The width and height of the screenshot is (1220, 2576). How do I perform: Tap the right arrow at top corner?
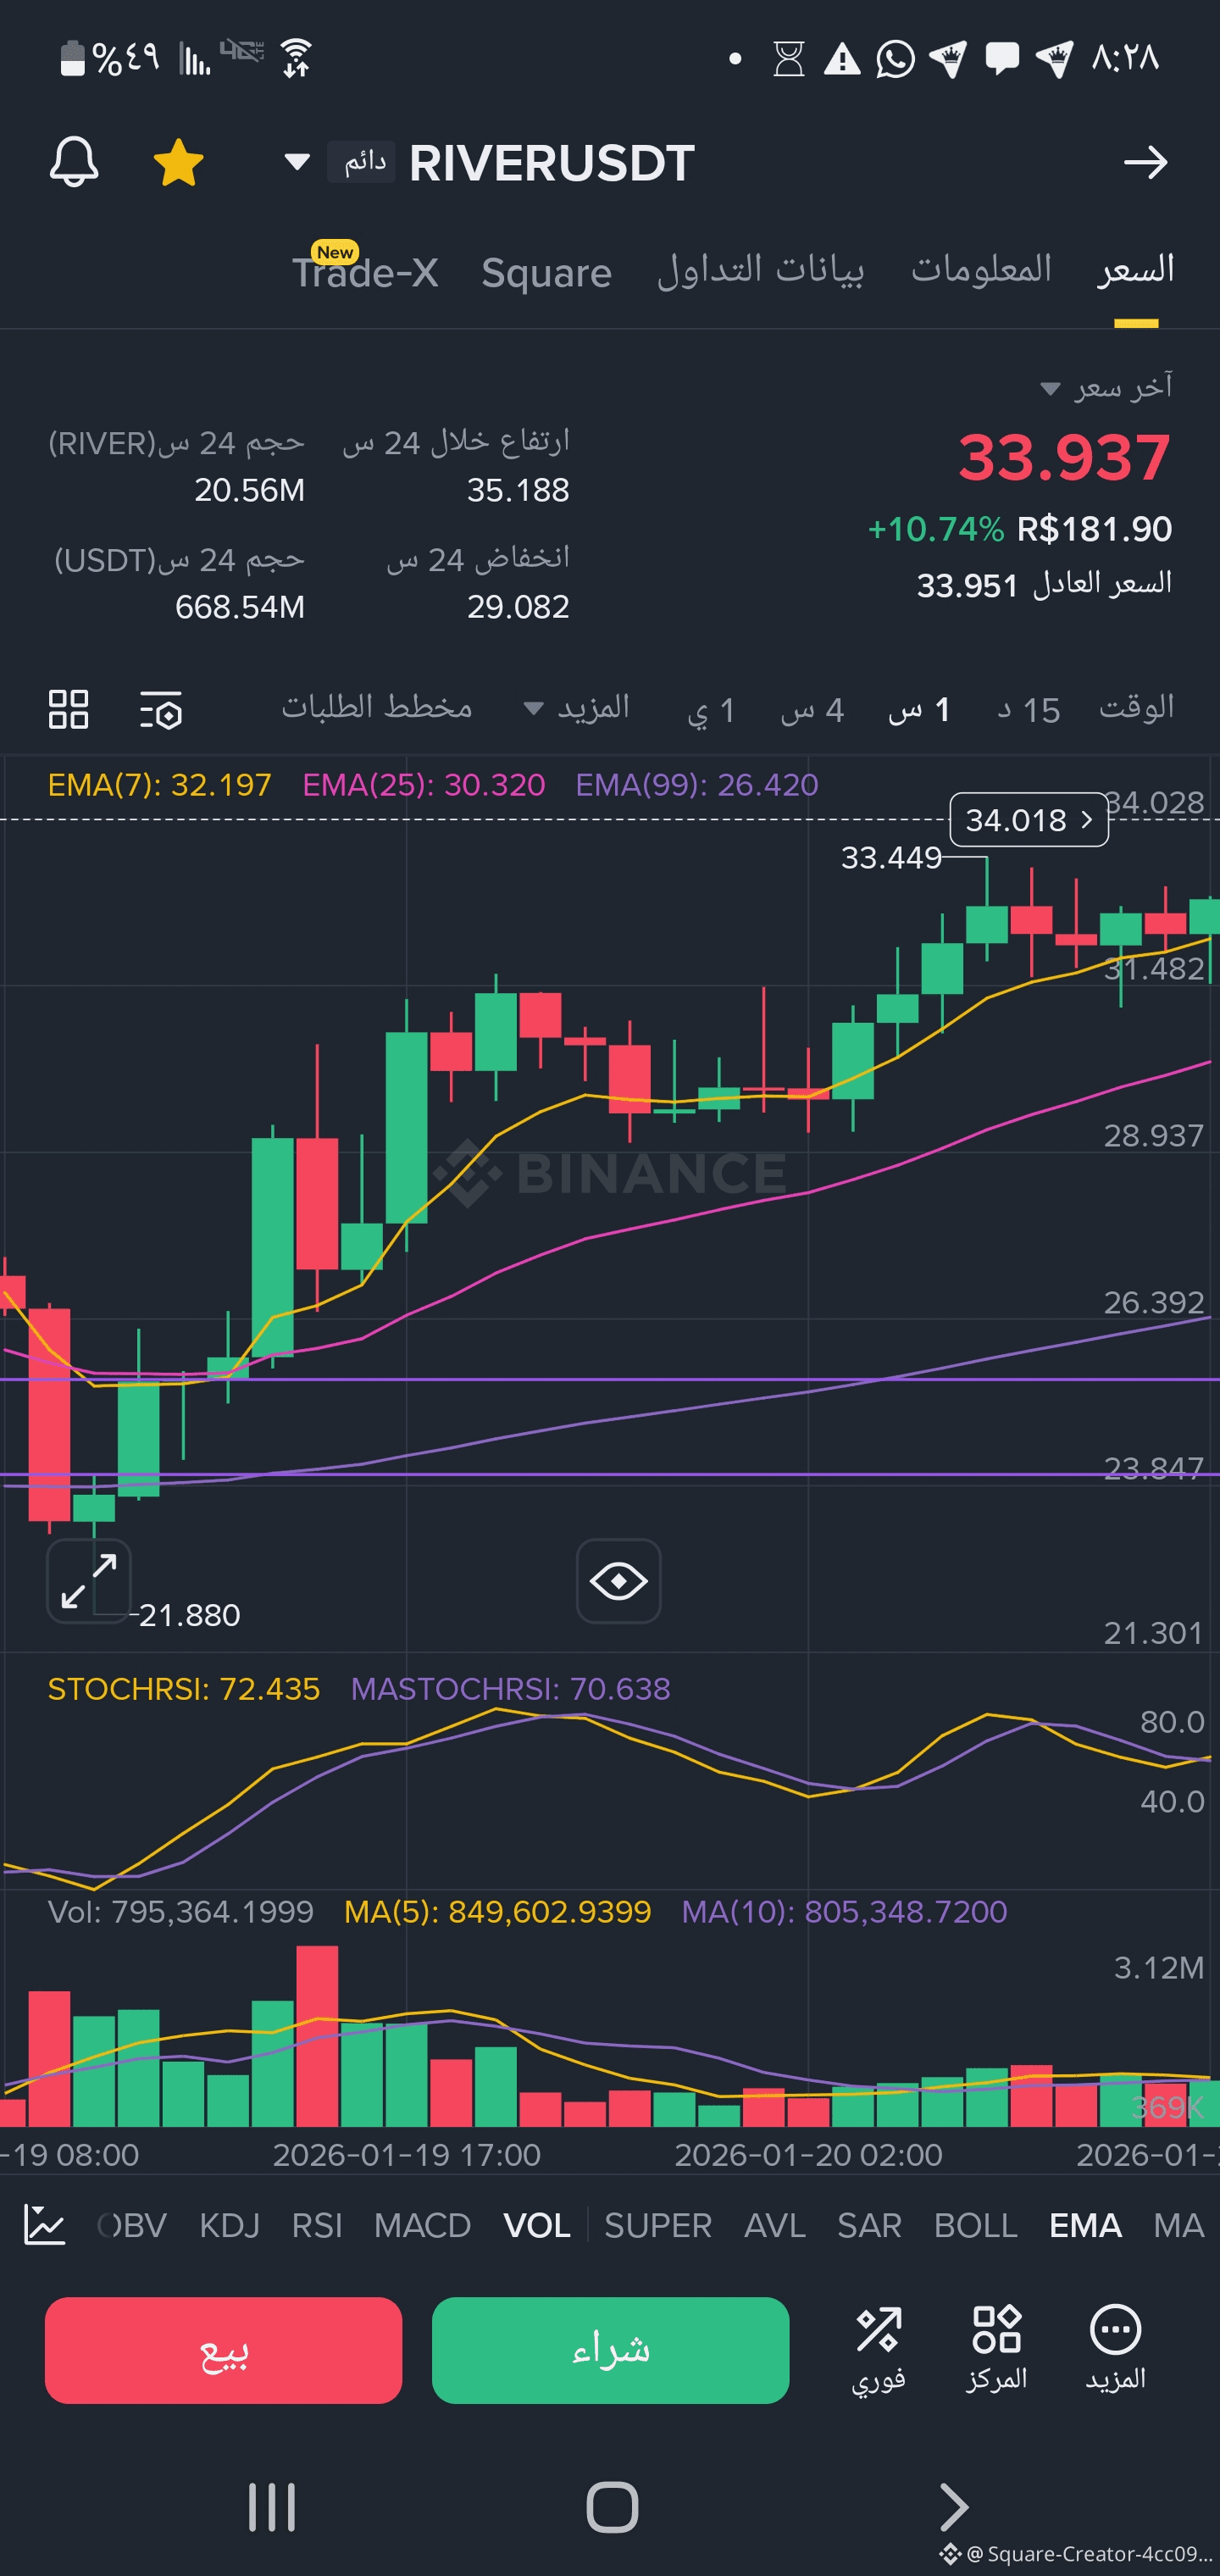click(1145, 162)
